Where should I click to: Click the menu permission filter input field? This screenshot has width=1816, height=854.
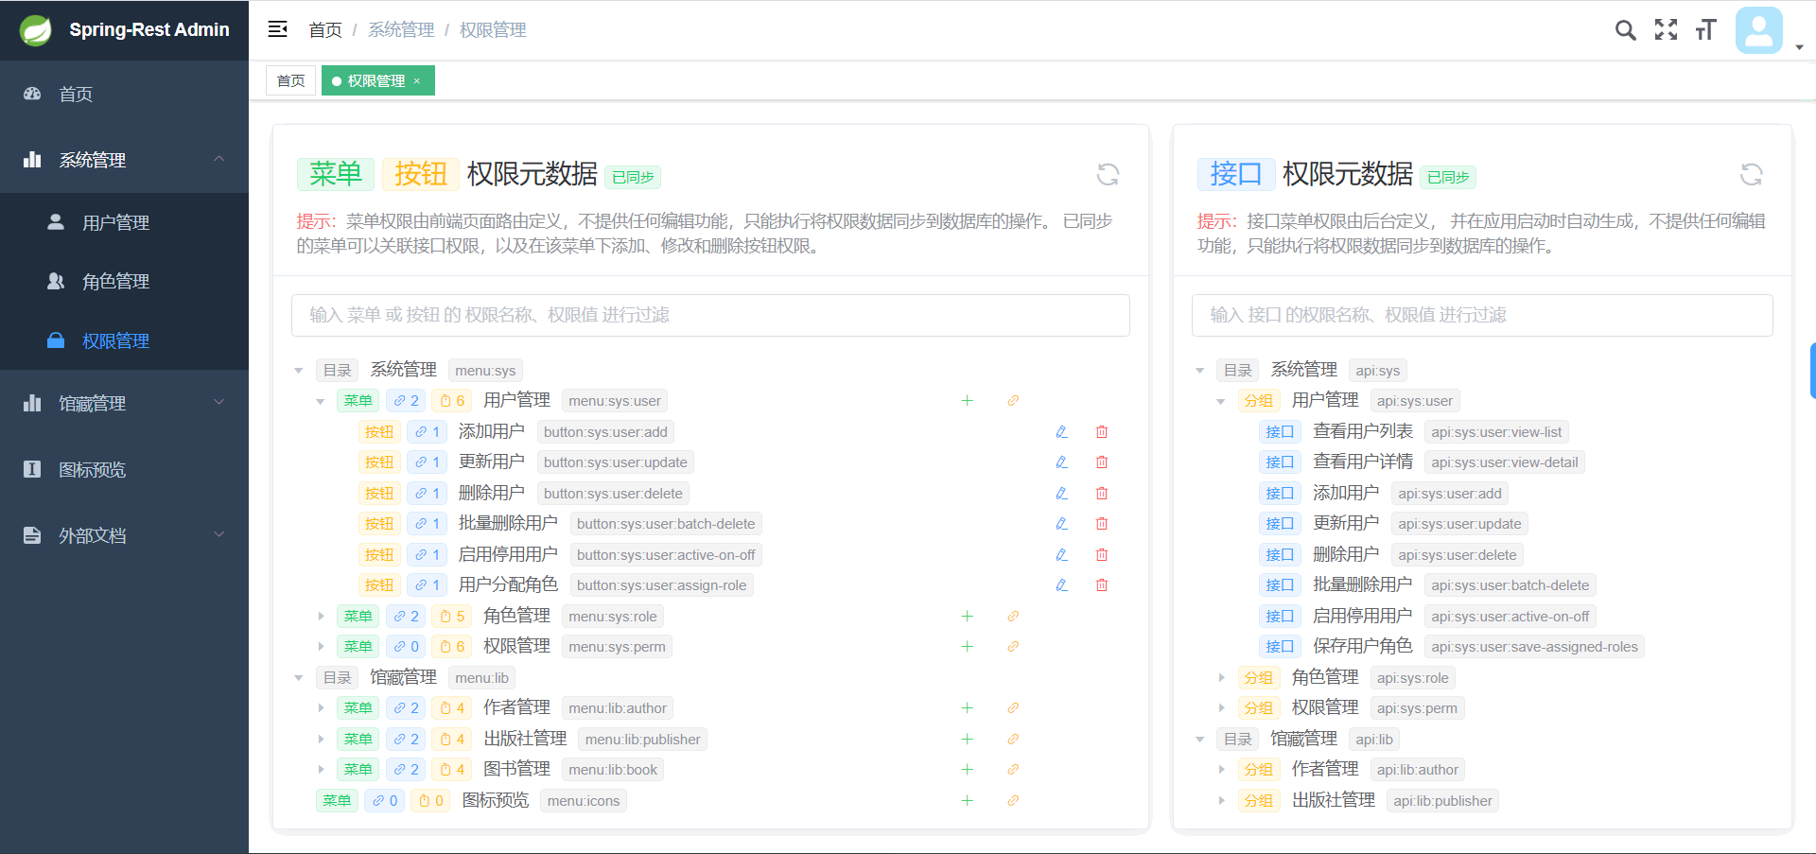(x=710, y=315)
